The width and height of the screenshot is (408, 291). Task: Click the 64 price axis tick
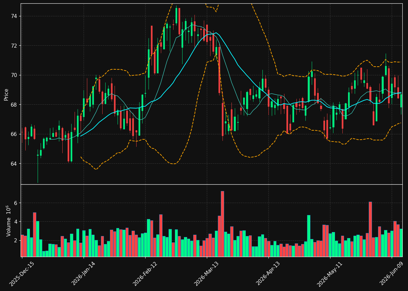pyautogui.click(x=15, y=164)
